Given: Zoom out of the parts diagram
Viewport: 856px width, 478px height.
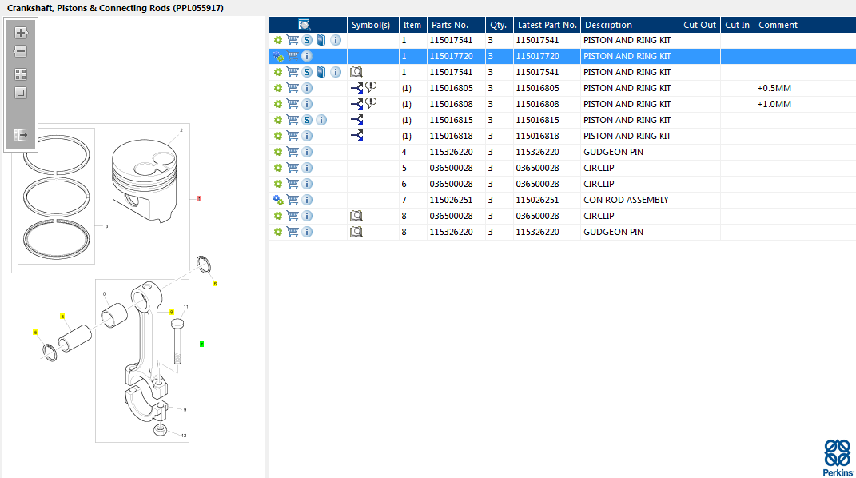Looking at the screenshot, I should 21,51.
